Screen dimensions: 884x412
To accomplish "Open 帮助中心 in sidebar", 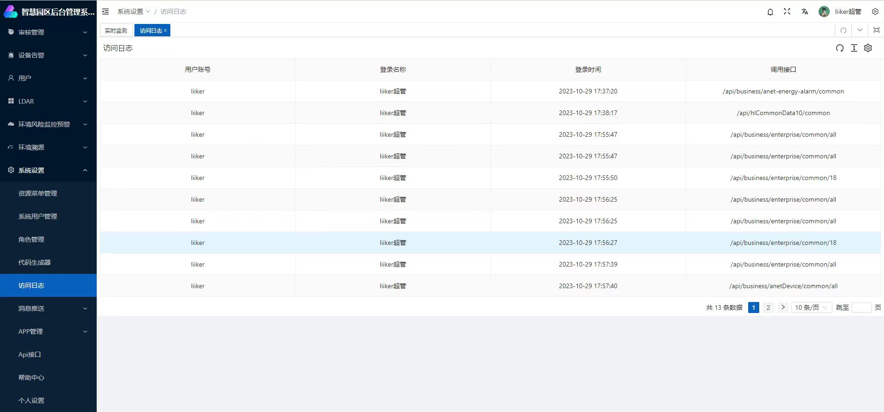I will coord(48,377).
